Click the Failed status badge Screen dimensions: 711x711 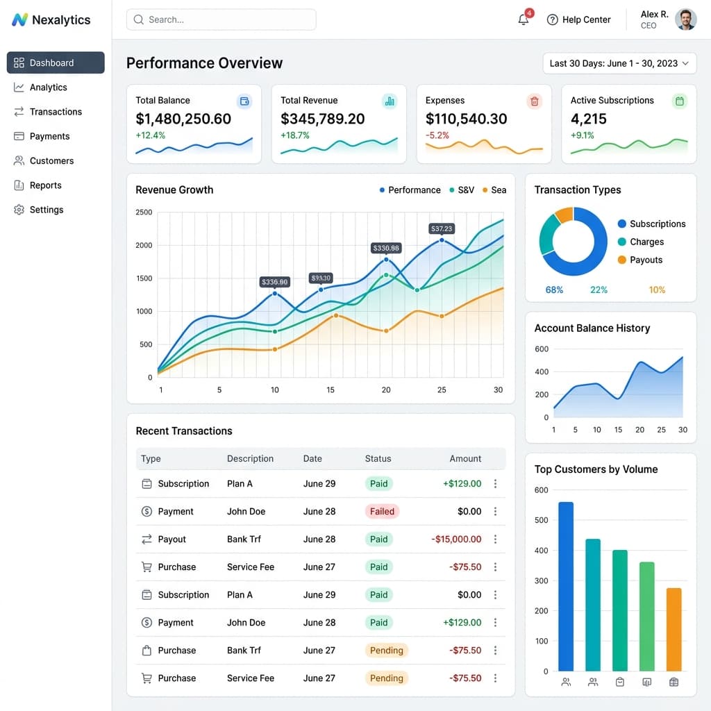[x=382, y=511]
